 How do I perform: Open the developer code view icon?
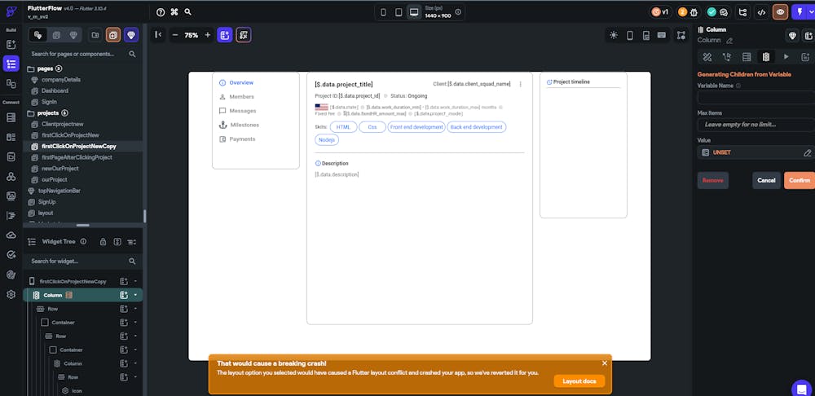click(761, 12)
